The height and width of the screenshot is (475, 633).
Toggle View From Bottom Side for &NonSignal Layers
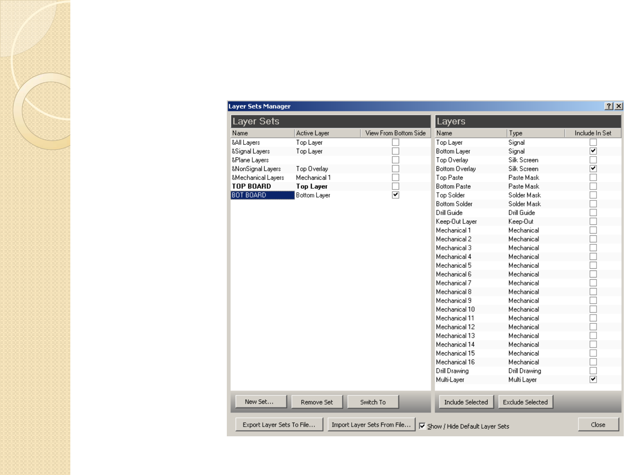(396, 169)
